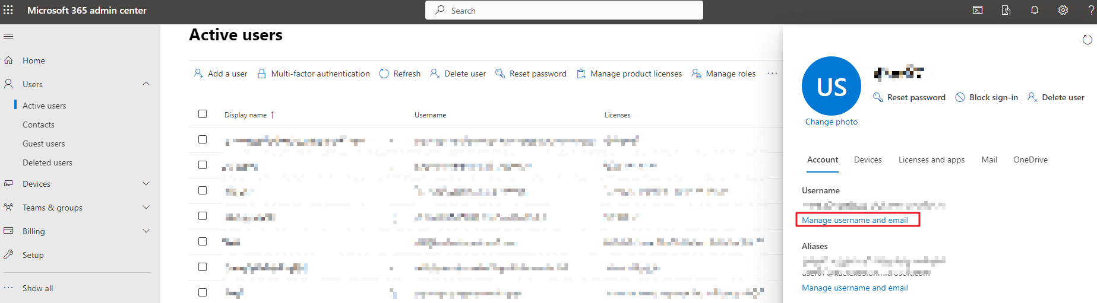Click the Change photo link
This screenshot has height=303, width=1097.
(832, 122)
